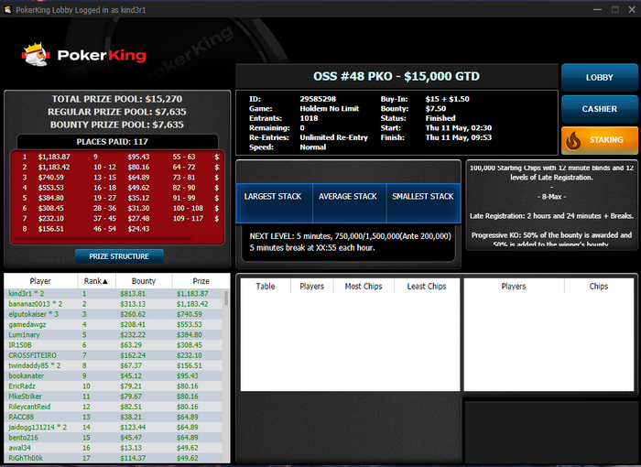Click the tournament title OSS #48 PKO
The height and width of the screenshot is (467, 641).
point(397,77)
